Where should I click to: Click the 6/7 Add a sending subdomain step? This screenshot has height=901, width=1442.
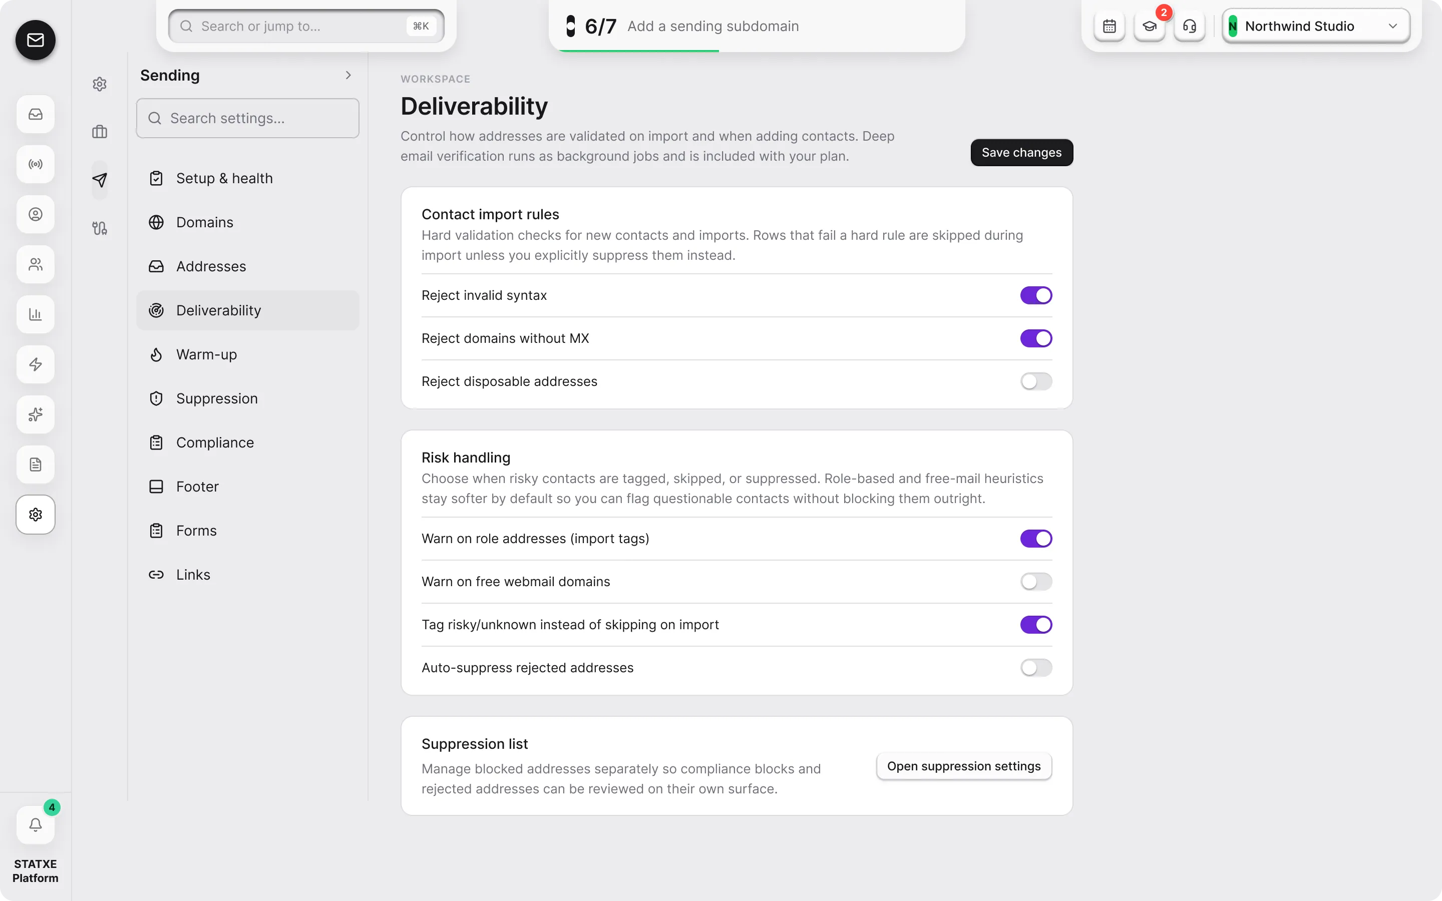757,26
